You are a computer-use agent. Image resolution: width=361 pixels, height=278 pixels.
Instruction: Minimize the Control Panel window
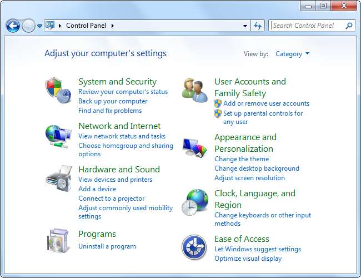tap(308, 6)
